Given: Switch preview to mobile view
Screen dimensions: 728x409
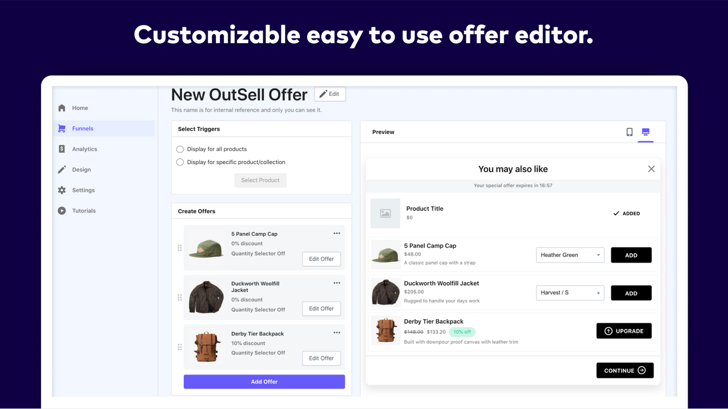Looking at the screenshot, I should pyautogui.click(x=629, y=131).
